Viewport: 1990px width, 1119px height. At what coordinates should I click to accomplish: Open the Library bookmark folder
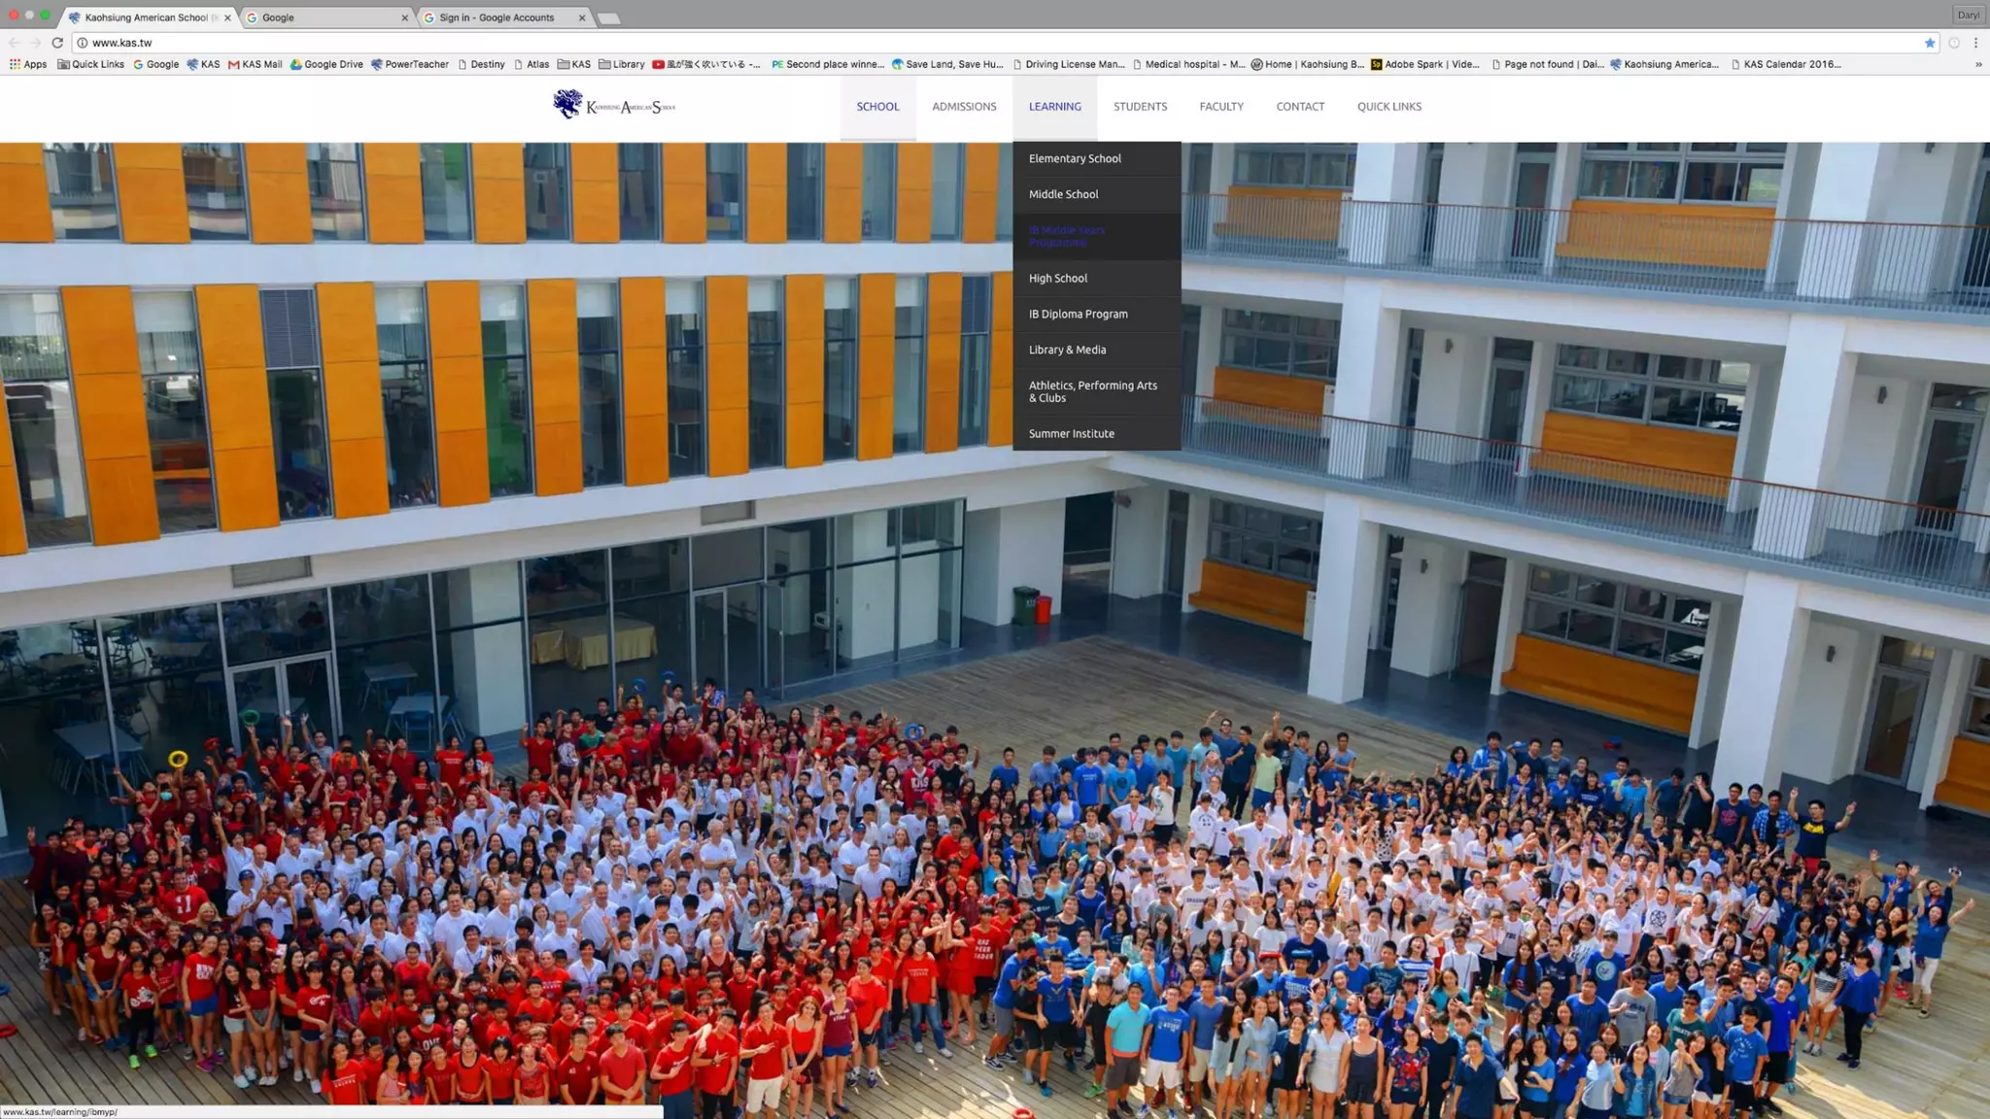(621, 64)
